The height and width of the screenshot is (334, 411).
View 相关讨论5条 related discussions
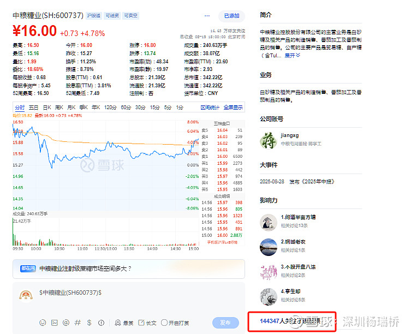click(293, 300)
